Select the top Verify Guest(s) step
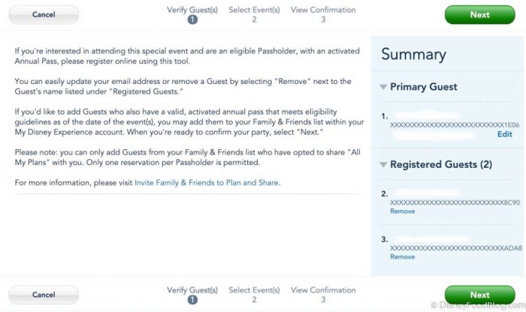This screenshot has height=312, width=526. pyautogui.click(x=192, y=14)
